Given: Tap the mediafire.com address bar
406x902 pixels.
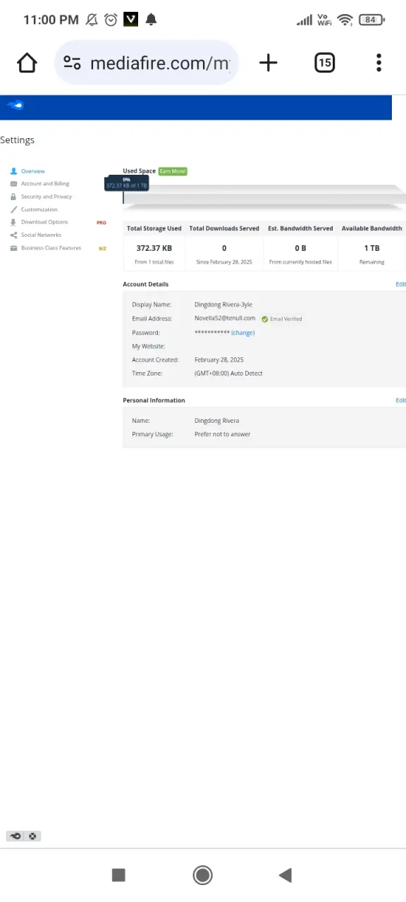Looking at the screenshot, I should click(x=147, y=63).
